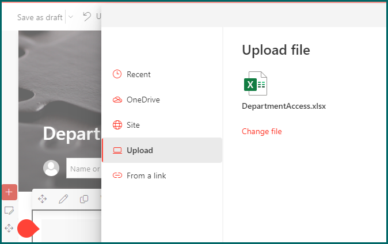The height and width of the screenshot is (244, 388).
Task: Click the move section icon on left rail
Action: point(9,228)
